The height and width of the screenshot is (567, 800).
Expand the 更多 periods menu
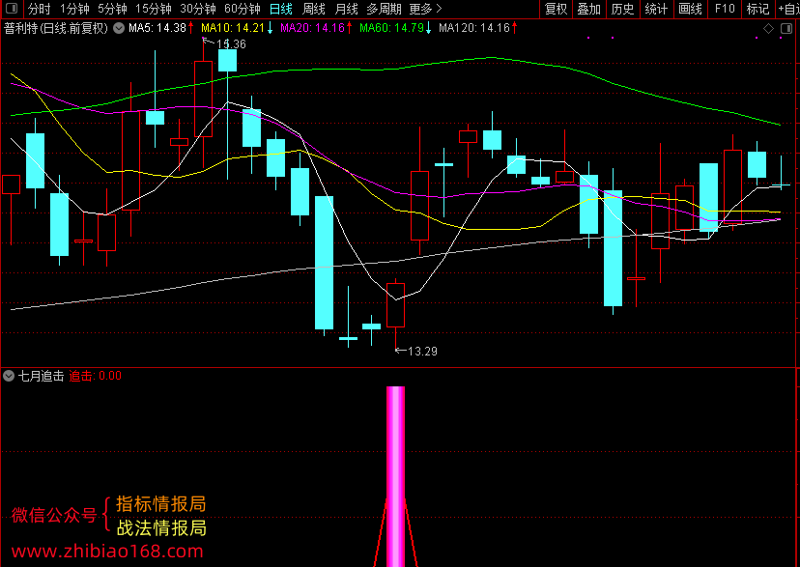(425, 9)
